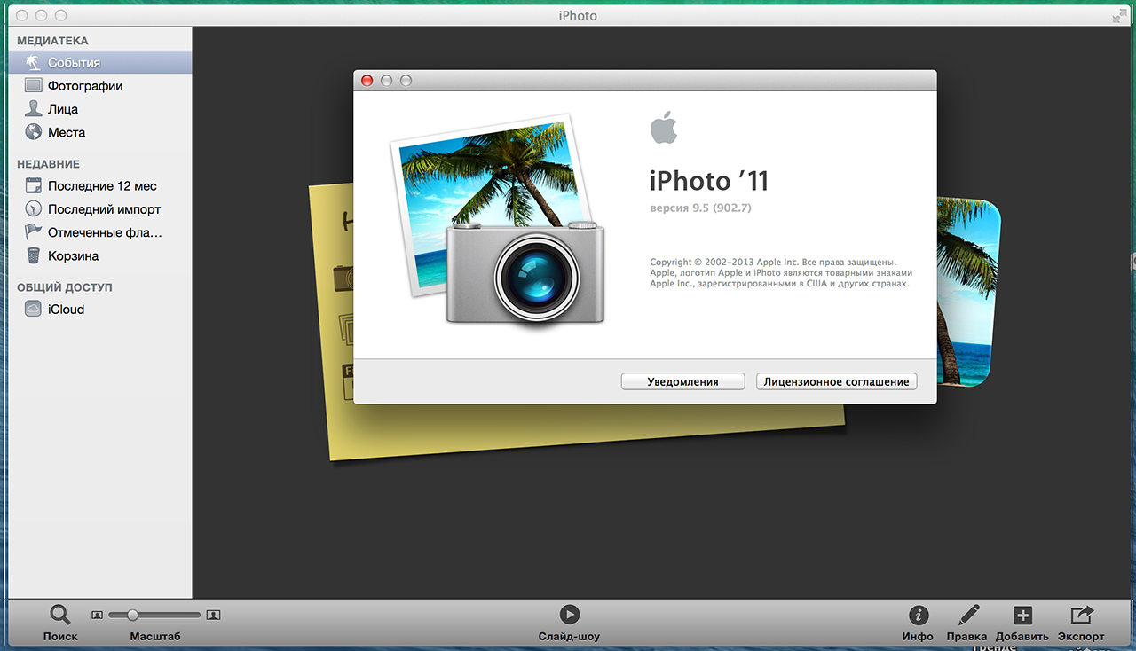Click the ОБЩИЙ ДОСТУП section header

tap(65, 287)
